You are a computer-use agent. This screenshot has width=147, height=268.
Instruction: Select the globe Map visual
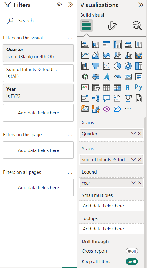pyautogui.click(x=85, y=77)
